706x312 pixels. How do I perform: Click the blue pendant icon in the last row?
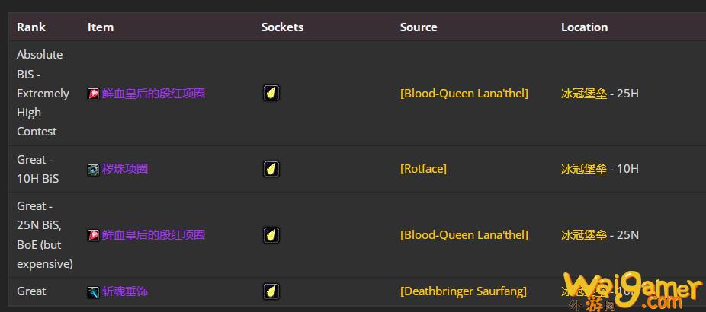click(93, 292)
